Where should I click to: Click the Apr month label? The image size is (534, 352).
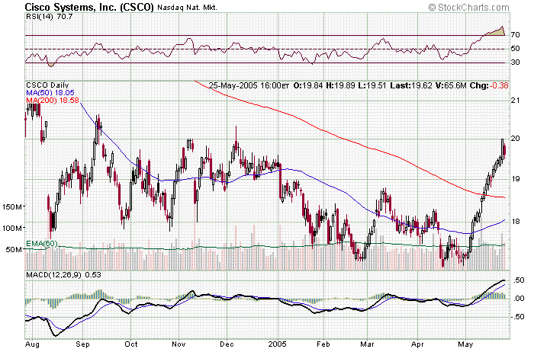click(417, 344)
